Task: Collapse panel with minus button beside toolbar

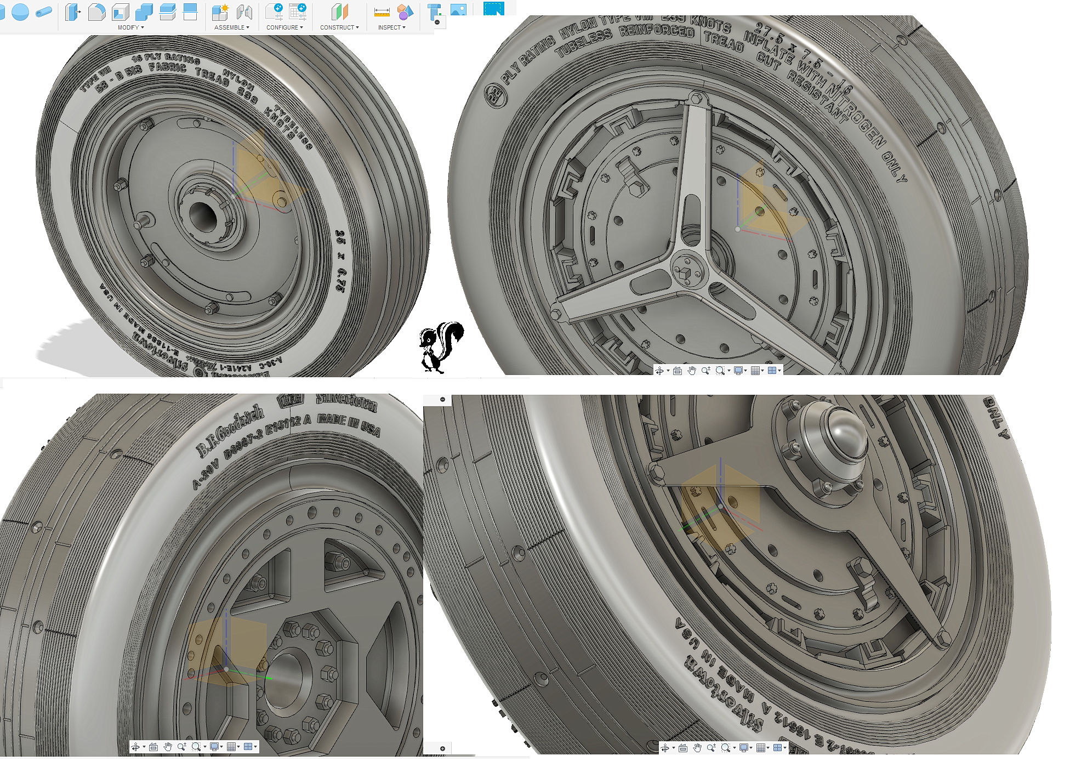Action: (x=437, y=22)
